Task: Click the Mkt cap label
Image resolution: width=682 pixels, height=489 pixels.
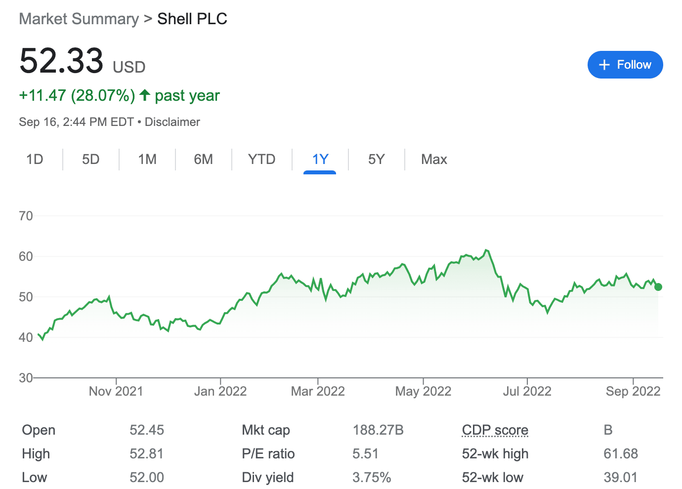Action: [x=266, y=430]
